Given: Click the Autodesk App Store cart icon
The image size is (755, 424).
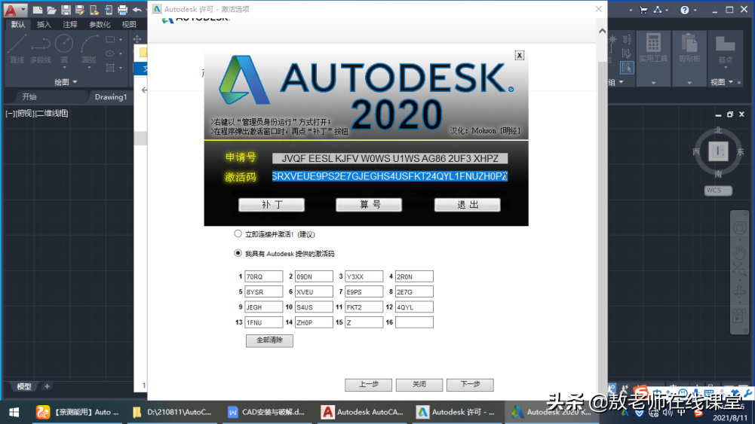Looking at the screenshot, I should (x=643, y=10).
